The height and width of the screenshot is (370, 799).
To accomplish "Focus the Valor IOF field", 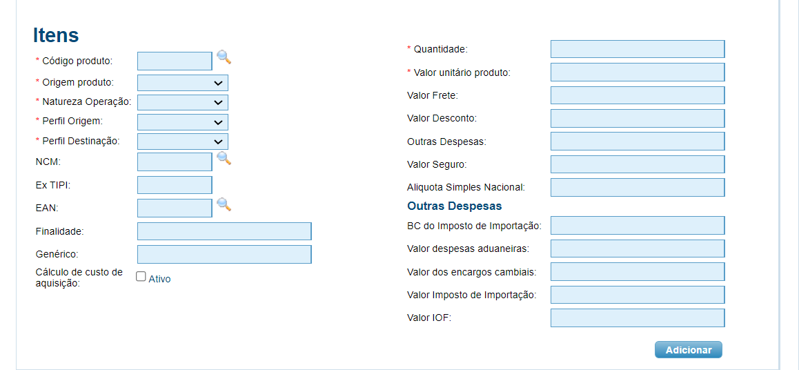I will [638, 318].
